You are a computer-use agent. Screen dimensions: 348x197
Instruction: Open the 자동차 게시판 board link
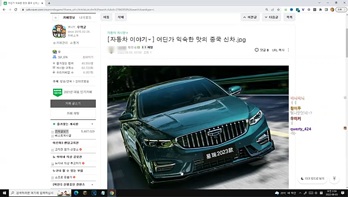coord(117,33)
